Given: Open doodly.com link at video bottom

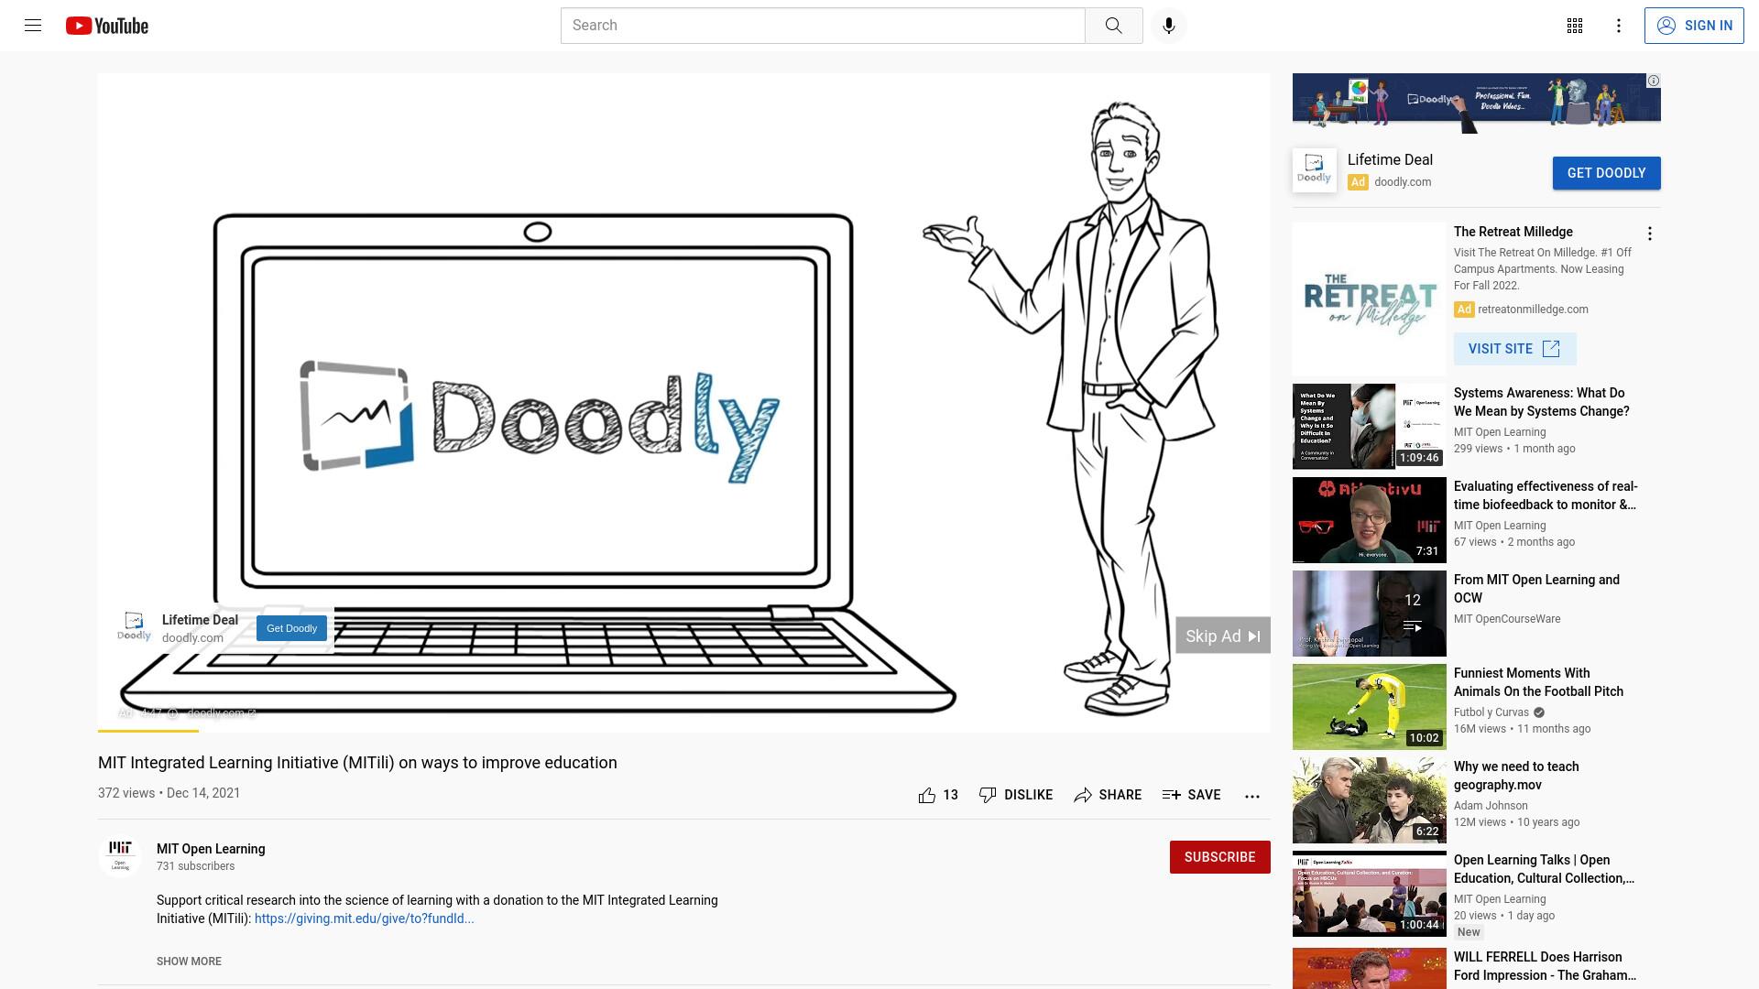Looking at the screenshot, I should point(221,712).
